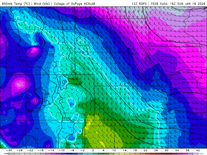Click the -18 color scale value
207x155 pixels.
tap(41, 150)
